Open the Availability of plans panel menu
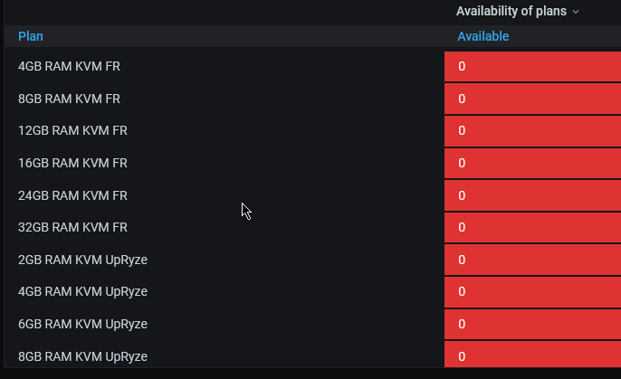621x379 pixels. pos(517,11)
